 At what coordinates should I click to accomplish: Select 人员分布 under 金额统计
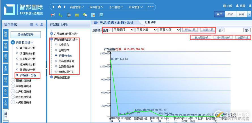[x=64, y=45]
